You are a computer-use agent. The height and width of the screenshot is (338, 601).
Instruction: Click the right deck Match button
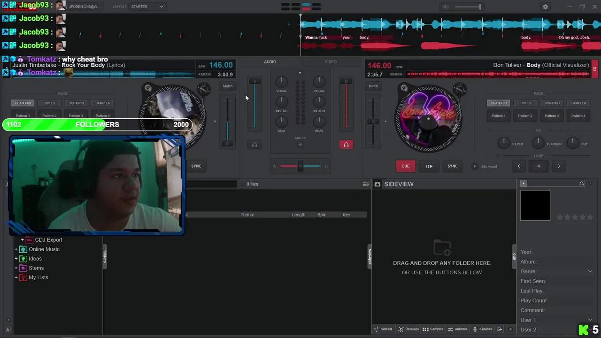pos(373,86)
